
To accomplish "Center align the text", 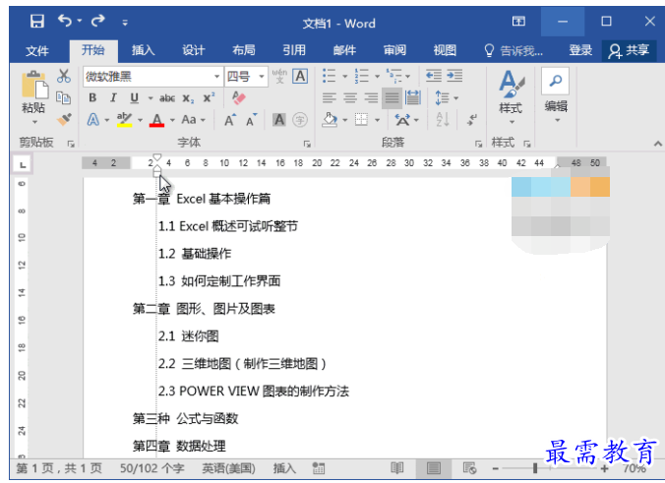I will [350, 98].
